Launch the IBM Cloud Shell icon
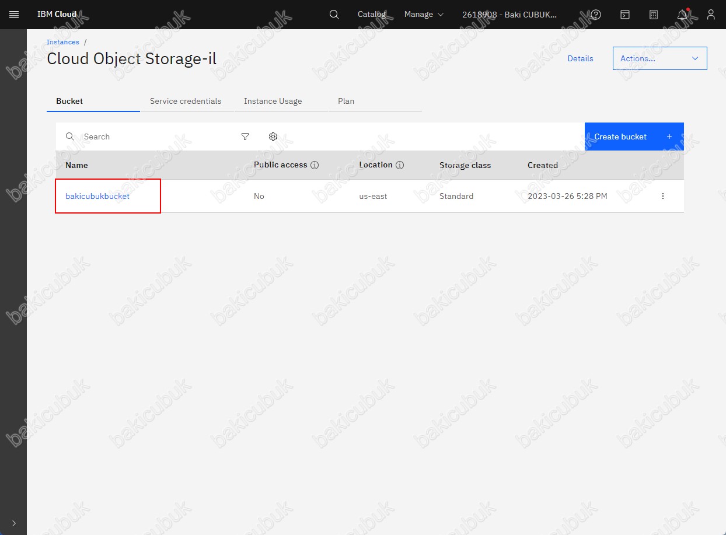This screenshot has height=535, width=726. click(x=625, y=15)
